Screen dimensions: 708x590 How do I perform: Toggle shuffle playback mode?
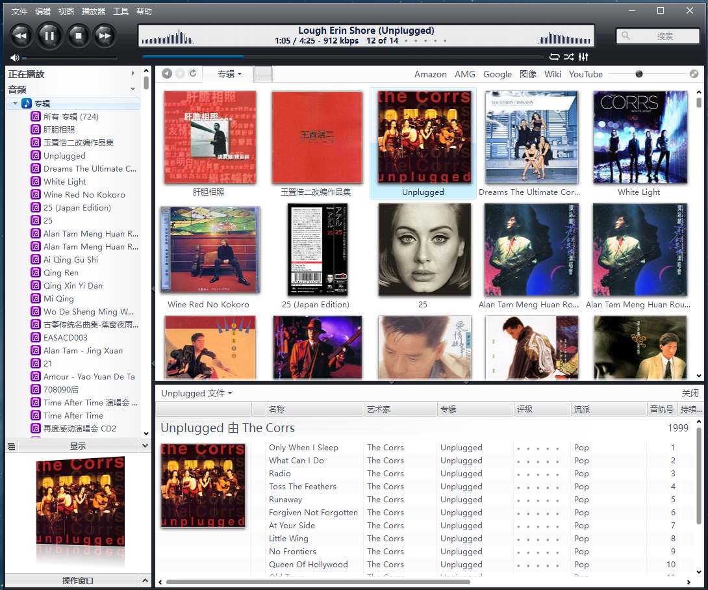[568, 57]
